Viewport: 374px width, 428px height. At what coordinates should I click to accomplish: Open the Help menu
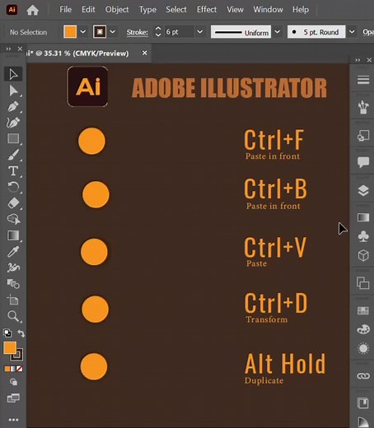coord(301,10)
